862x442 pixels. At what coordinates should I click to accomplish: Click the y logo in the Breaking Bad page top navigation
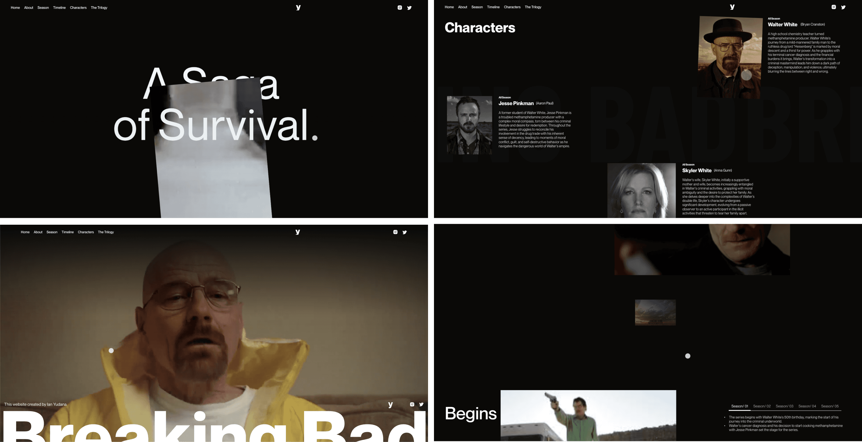298,232
